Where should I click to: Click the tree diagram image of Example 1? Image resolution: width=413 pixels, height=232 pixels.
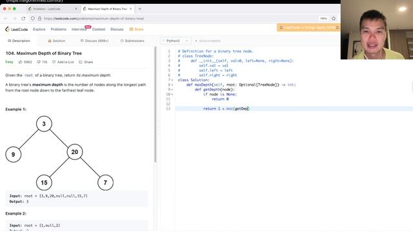pyautogui.click(x=59, y=153)
